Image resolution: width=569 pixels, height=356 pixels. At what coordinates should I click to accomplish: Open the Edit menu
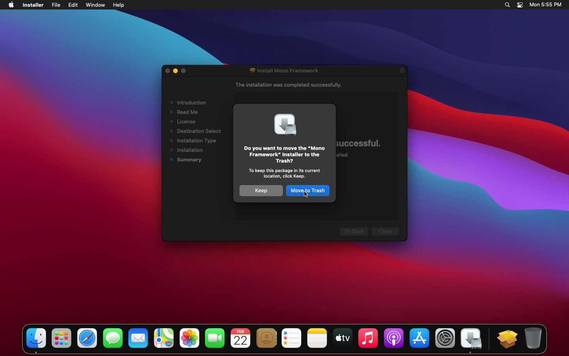pyautogui.click(x=73, y=5)
